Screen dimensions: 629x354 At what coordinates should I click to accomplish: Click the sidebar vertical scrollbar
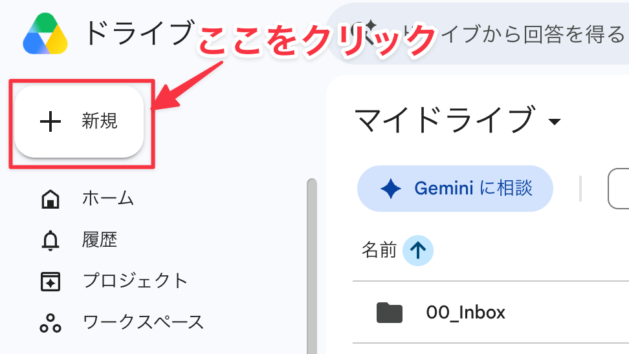pos(312,266)
